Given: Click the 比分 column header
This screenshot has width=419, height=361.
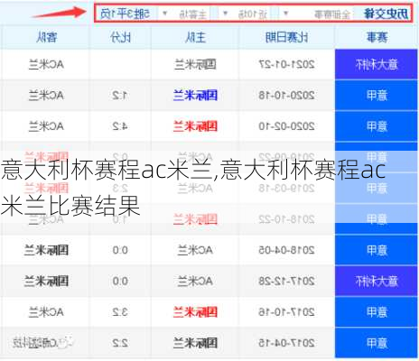Looking at the screenshot, I should point(120,37).
